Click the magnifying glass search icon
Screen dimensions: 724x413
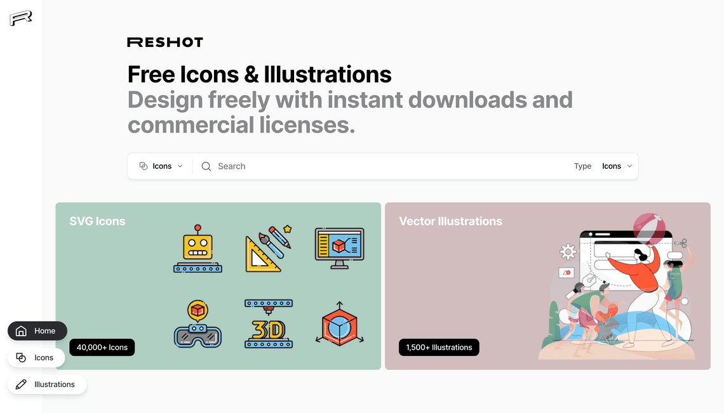pos(206,166)
